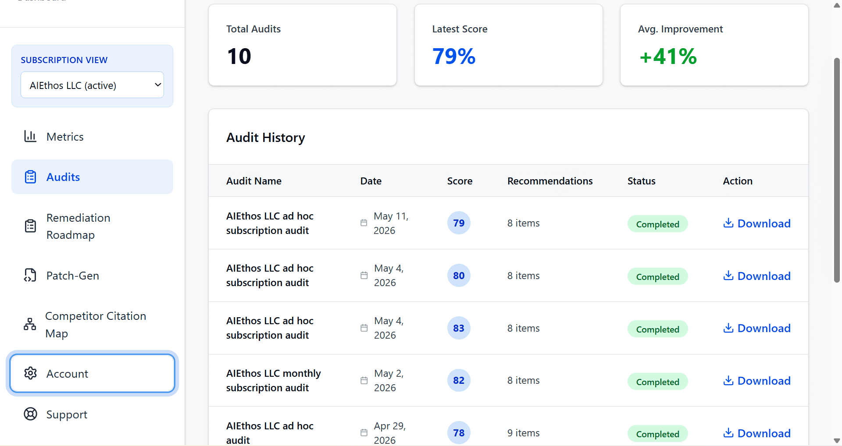Open the Support page
842x446 pixels.
pos(92,414)
